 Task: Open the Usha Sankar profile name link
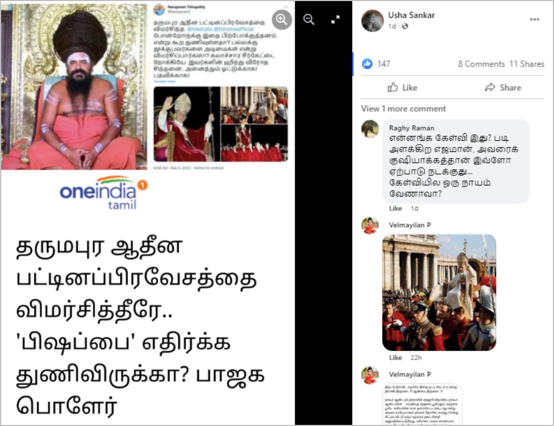411,15
